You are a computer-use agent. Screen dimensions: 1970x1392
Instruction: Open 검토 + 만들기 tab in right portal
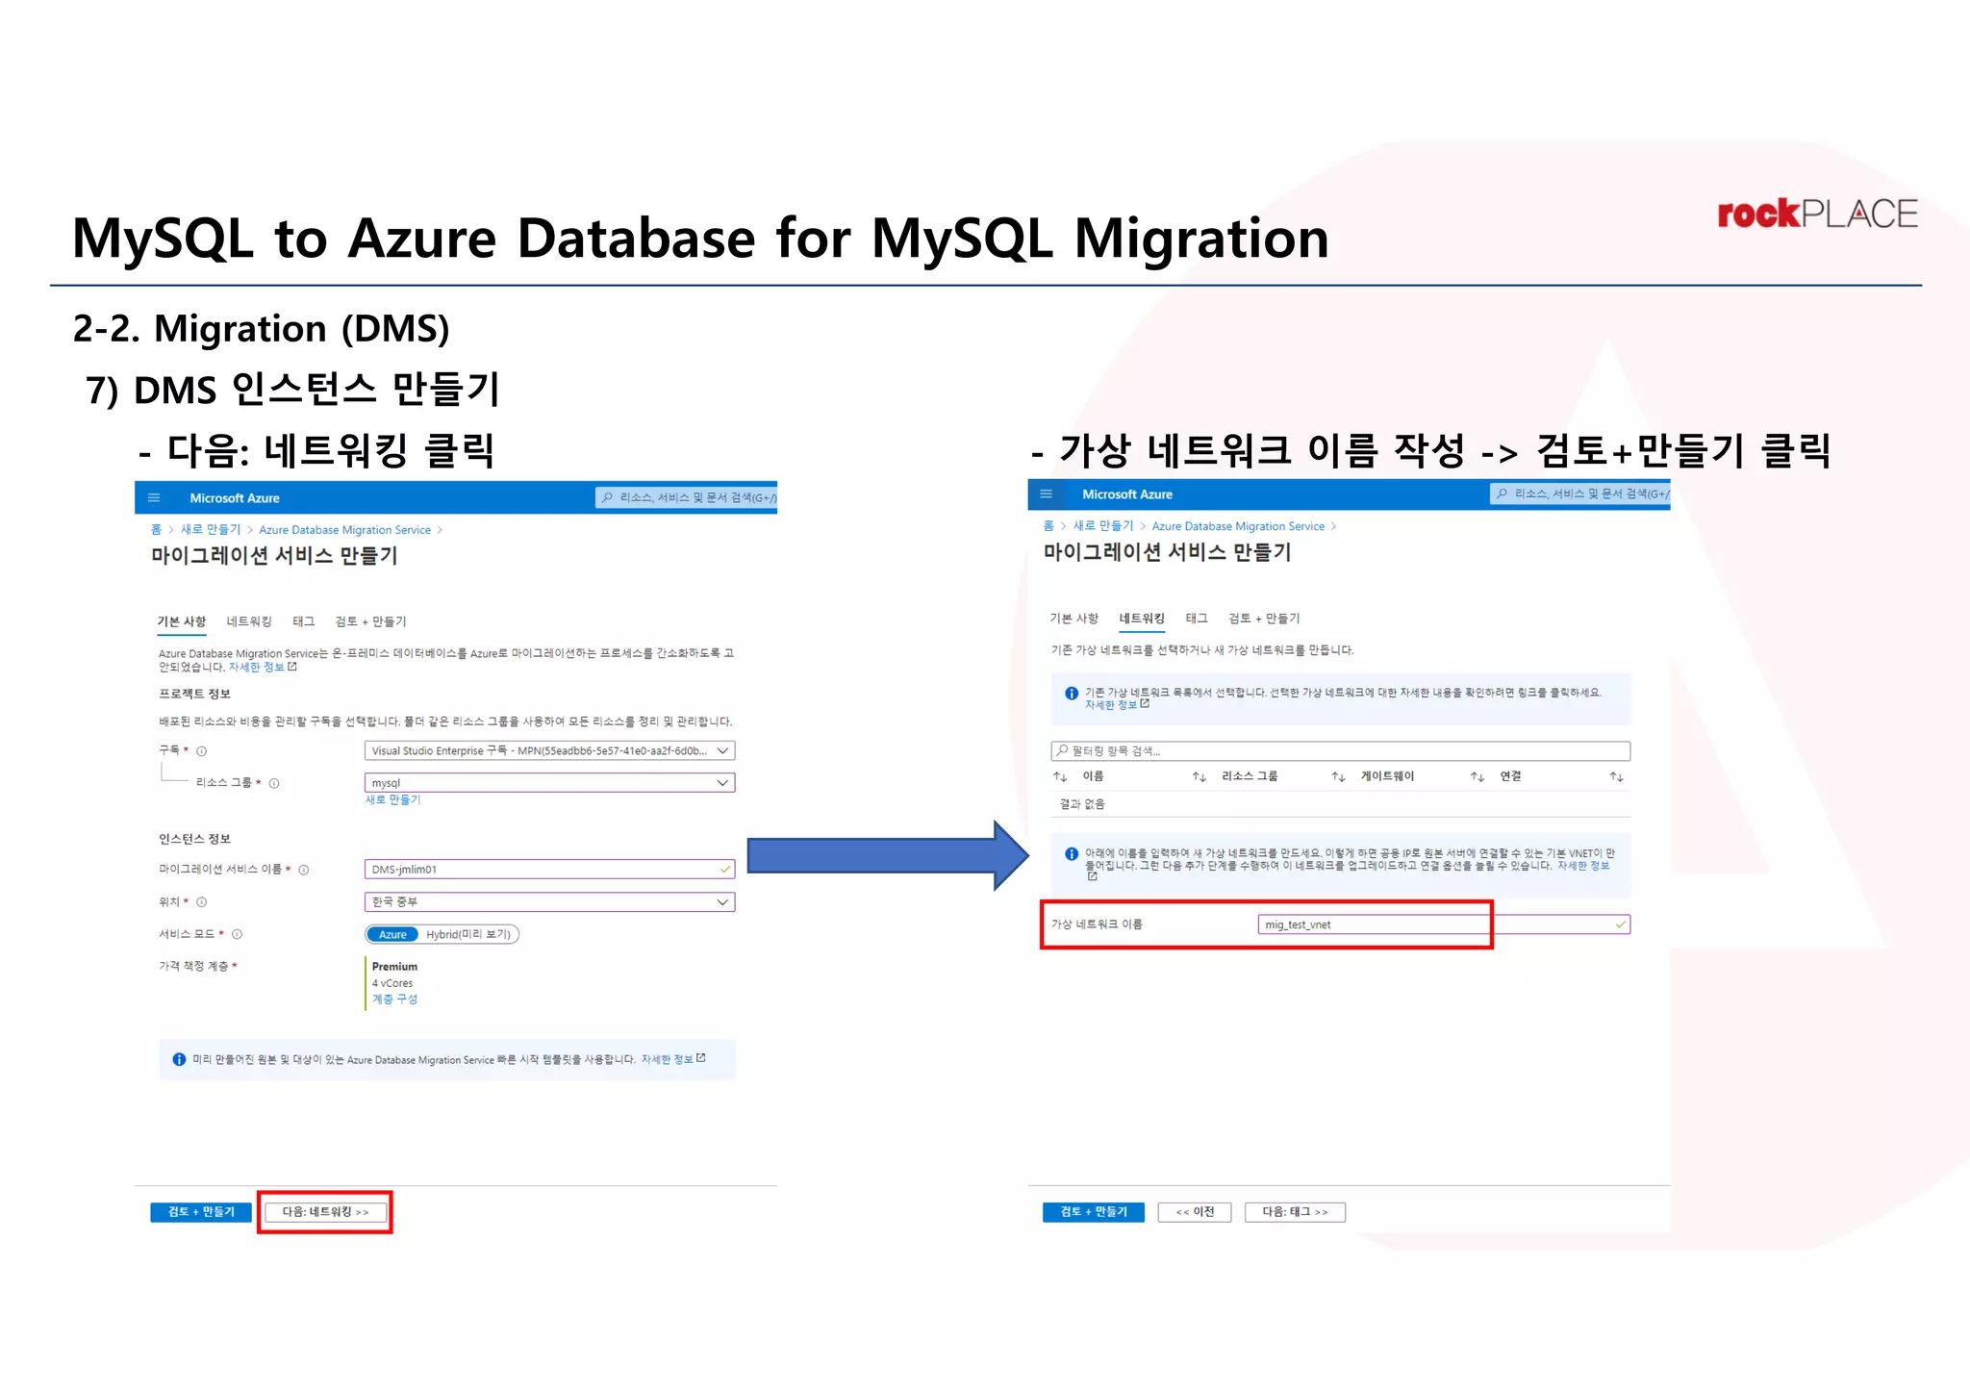point(1264,618)
